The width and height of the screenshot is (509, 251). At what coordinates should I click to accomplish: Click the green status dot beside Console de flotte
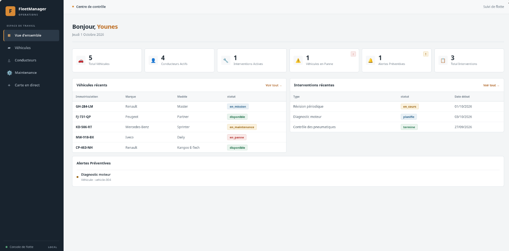point(7,247)
